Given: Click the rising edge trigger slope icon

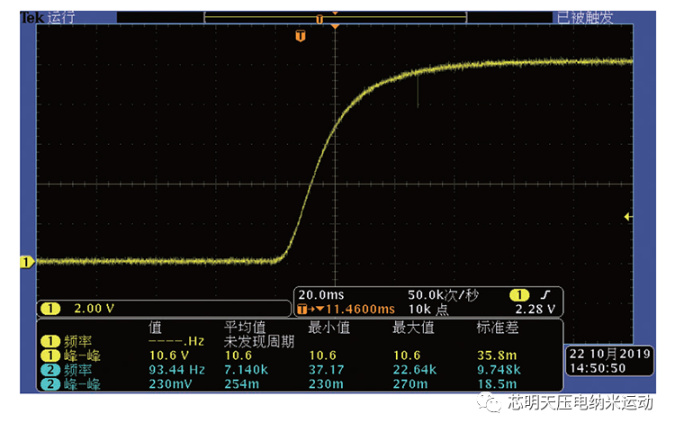Looking at the screenshot, I should click(x=545, y=295).
